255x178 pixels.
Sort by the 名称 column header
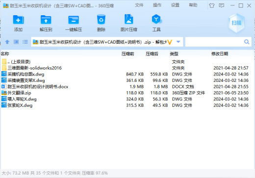click(5, 54)
